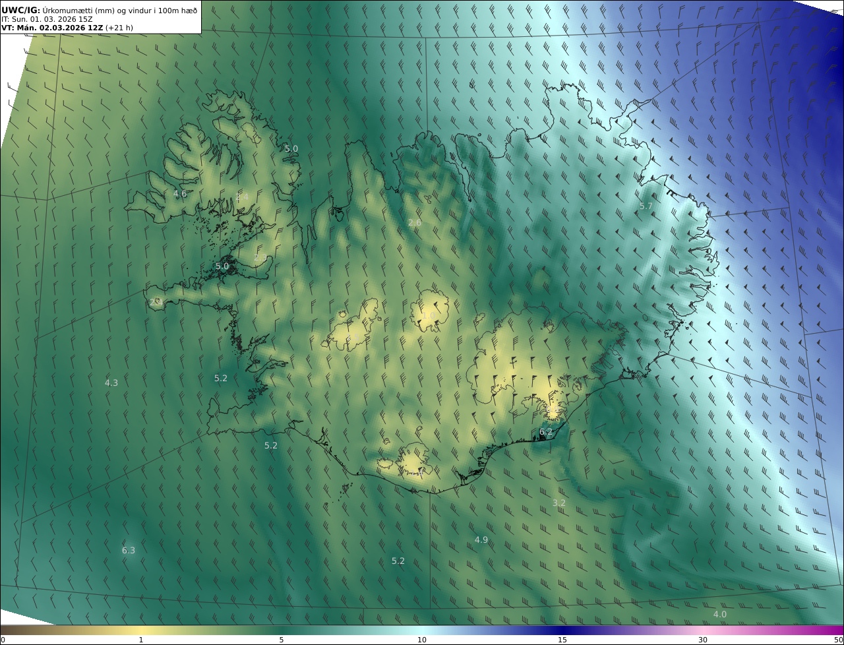Click the 6.3 value in the southwest ocean

point(129,551)
